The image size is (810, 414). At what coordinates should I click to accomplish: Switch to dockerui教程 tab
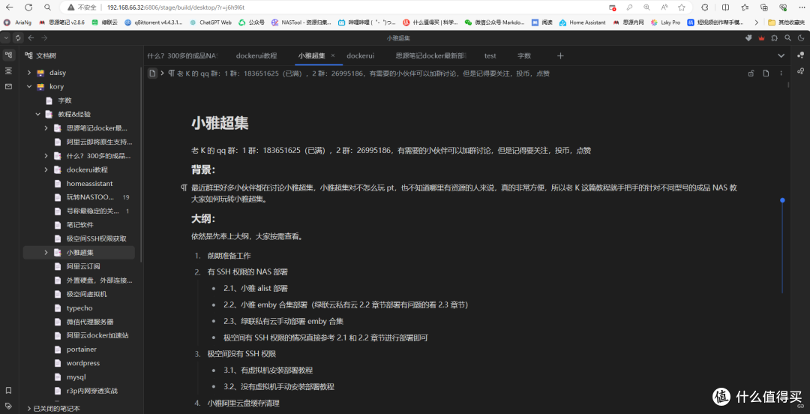(x=256, y=55)
